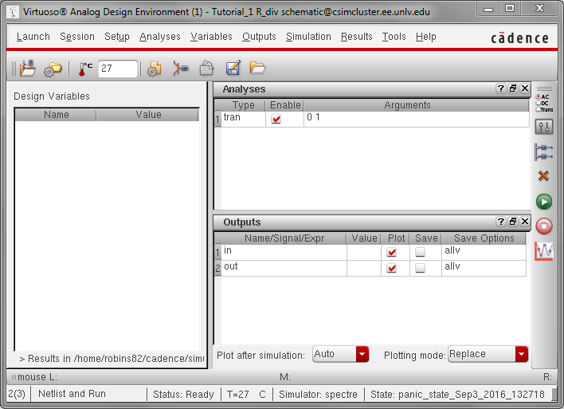This screenshot has width=564, height=409.
Task: Click the set outputs to plot icon
Action: (544, 151)
